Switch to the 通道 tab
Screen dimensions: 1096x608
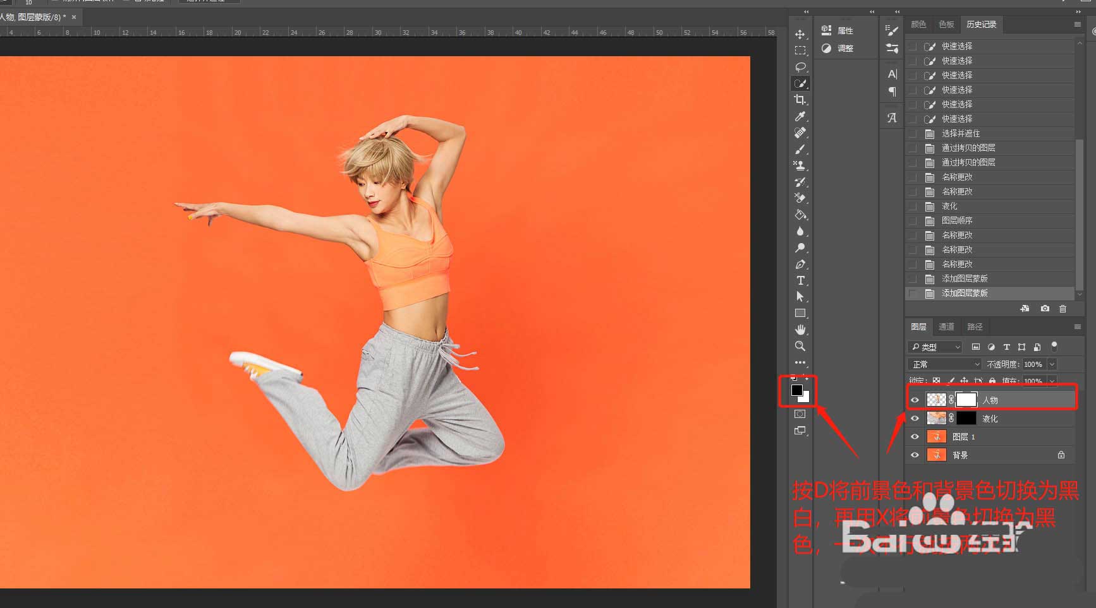click(x=946, y=326)
